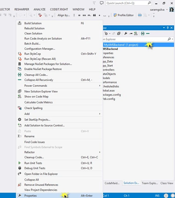The height and width of the screenshot is (198, 175).
Task: Click Pending Changes Filter in Solution Explorer
Action: [106, 33]
